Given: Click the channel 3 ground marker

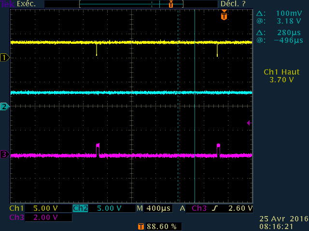Looking at the screenshot, I should click(x=5, y=154).
